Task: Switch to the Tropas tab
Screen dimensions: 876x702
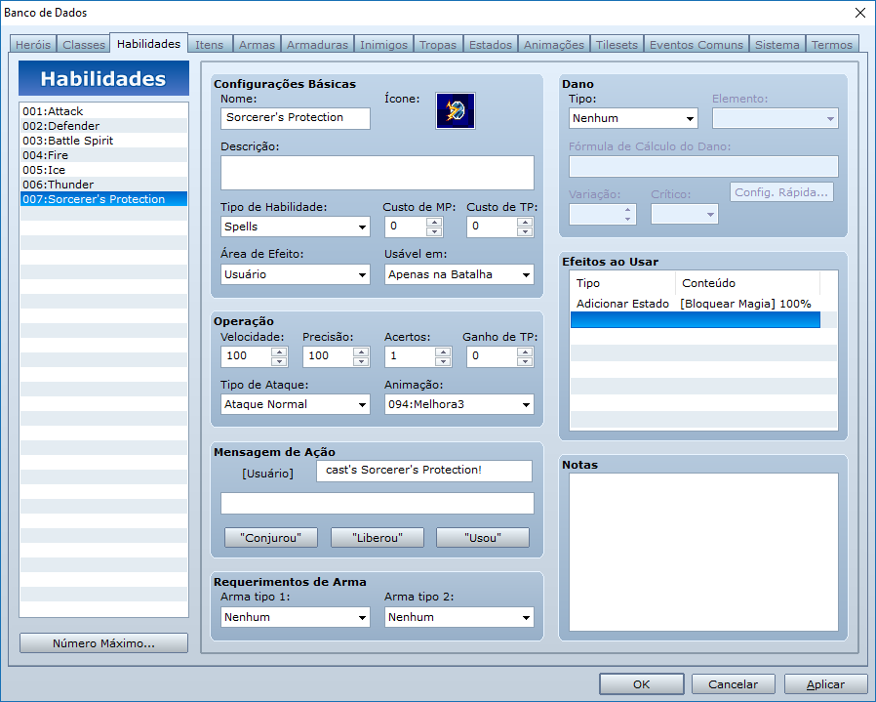Action: 438,45
